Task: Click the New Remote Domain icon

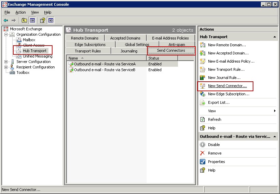Action: (203, 45)
